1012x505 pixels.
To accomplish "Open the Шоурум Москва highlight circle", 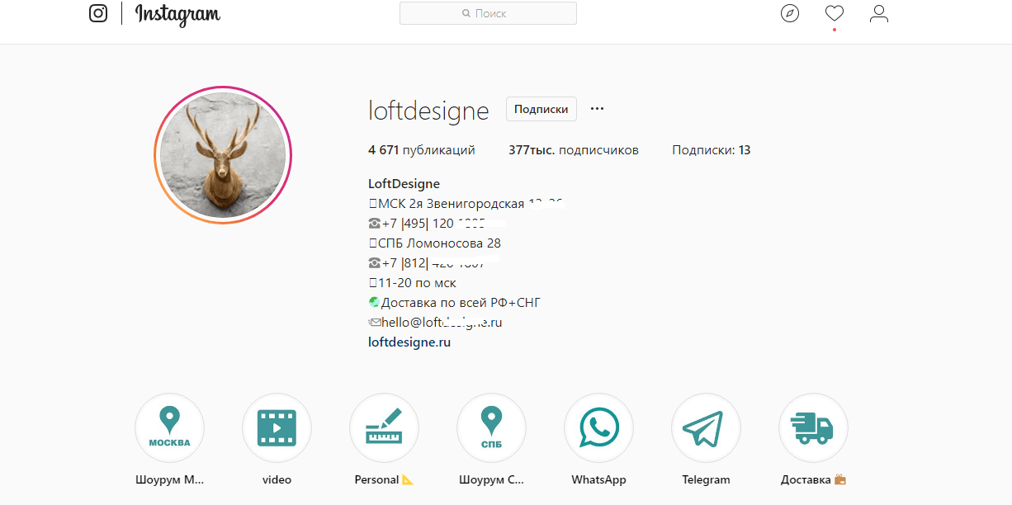I will [x=169, y=427].
